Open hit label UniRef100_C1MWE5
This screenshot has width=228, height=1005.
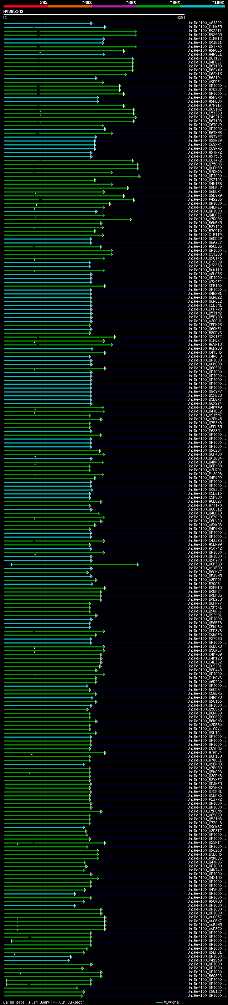[x=204, y=27]
